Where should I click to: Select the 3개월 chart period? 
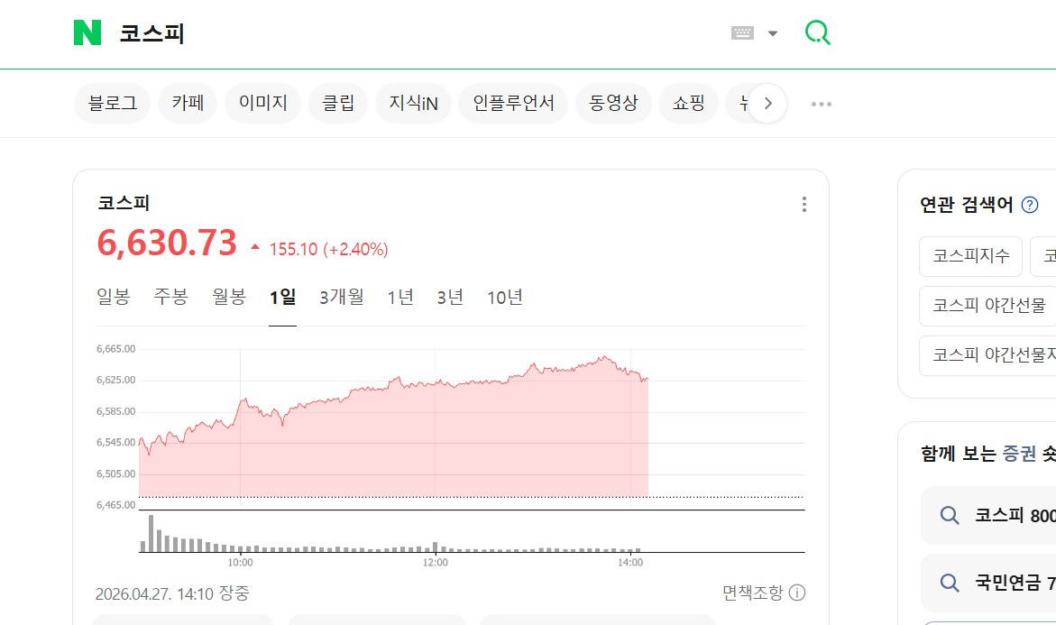[342, 297]
